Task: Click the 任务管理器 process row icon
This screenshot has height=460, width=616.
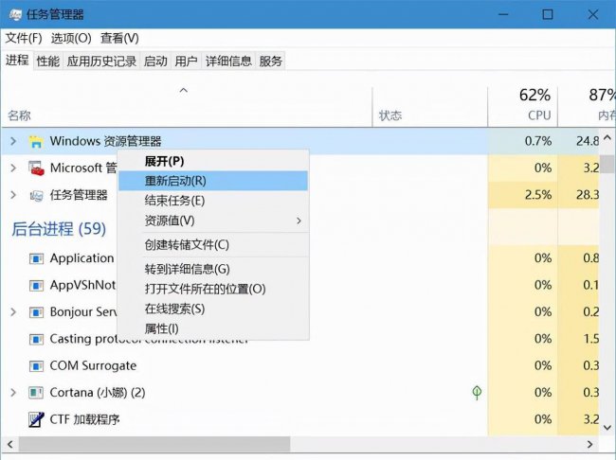Action: [36, 195]
